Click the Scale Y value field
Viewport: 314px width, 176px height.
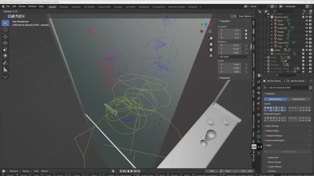coord(230,68)
